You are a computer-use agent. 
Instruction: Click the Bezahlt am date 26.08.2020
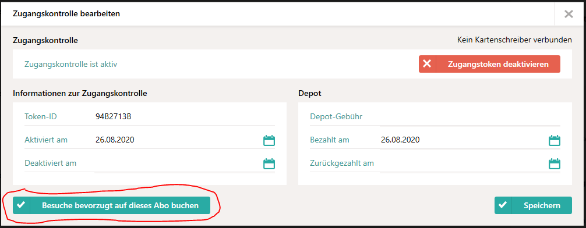[400, 140]
